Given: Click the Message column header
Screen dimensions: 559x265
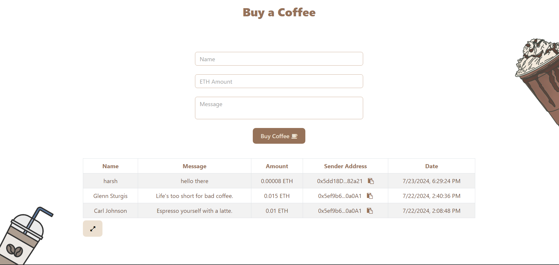Looking at the screenshot, I should 194,166.
